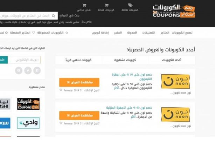Click the heart icon beside المتاجر المفضلة

point(34,33)
